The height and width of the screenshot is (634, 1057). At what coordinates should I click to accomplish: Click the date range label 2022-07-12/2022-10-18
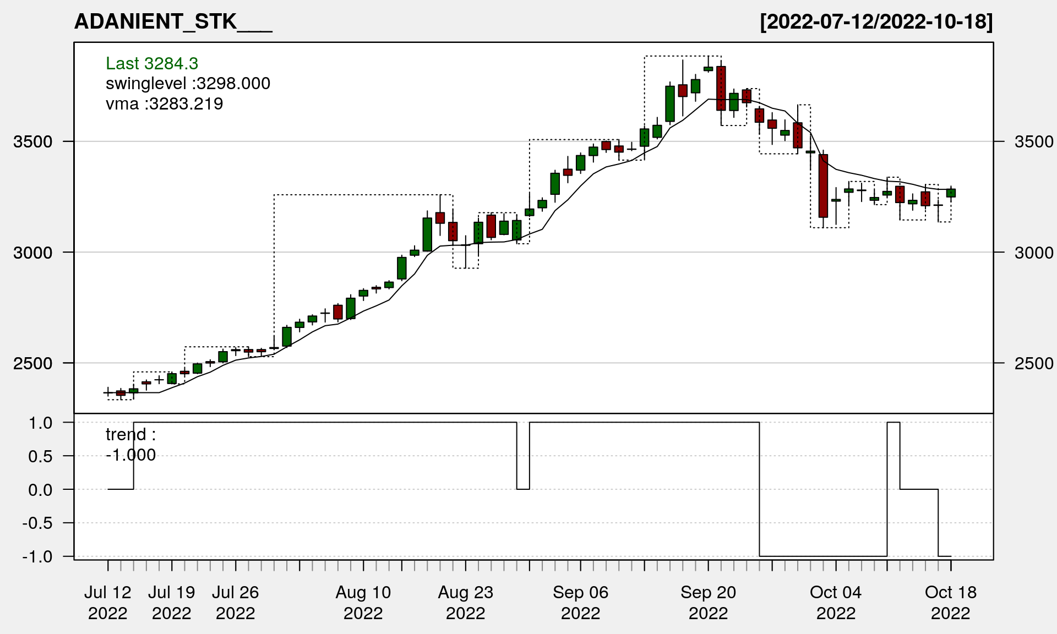pyautogui.click(x=876, y=22)
